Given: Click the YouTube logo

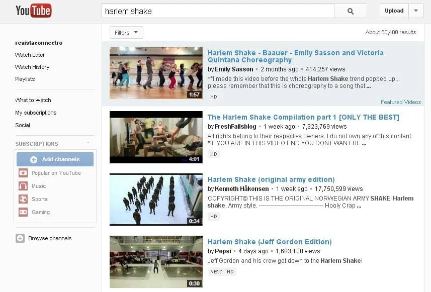Looking at the screenshot, I should coord(34,11).
